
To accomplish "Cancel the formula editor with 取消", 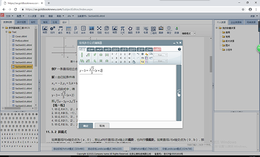I will coord(102,126).
